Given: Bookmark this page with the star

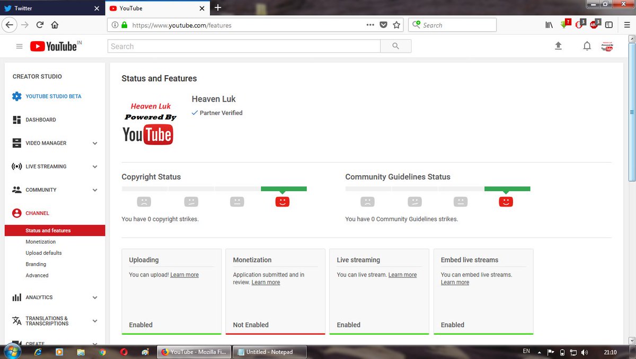Looking at the screenshot, I should [x=397, y=25].
